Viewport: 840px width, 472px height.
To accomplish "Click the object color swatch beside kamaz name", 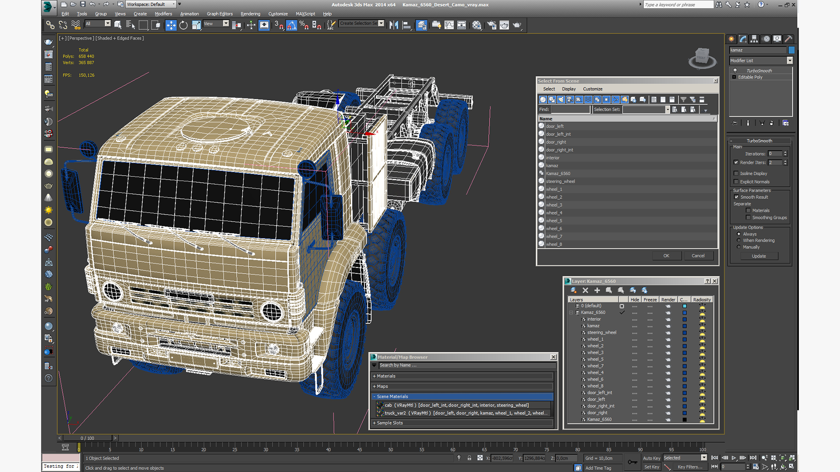I will pos(791,50).
